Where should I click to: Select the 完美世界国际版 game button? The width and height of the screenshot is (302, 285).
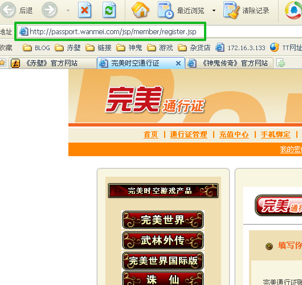(163, 260)
